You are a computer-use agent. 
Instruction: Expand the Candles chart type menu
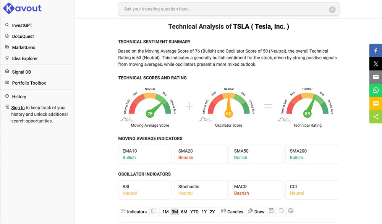[232, 211]
